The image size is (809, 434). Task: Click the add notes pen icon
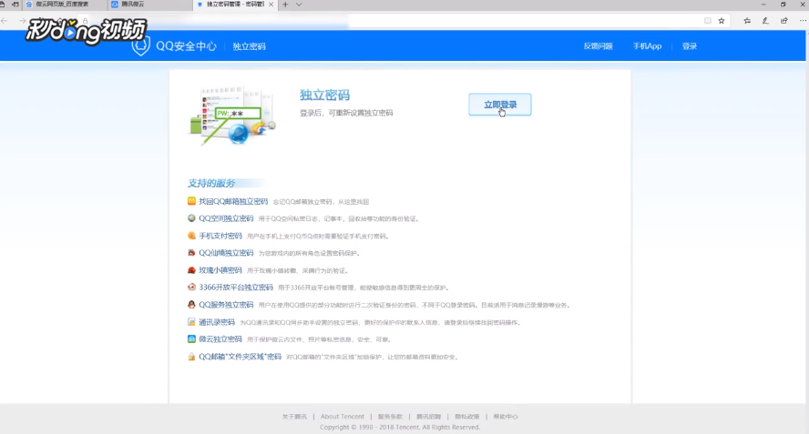pos(765,21)
